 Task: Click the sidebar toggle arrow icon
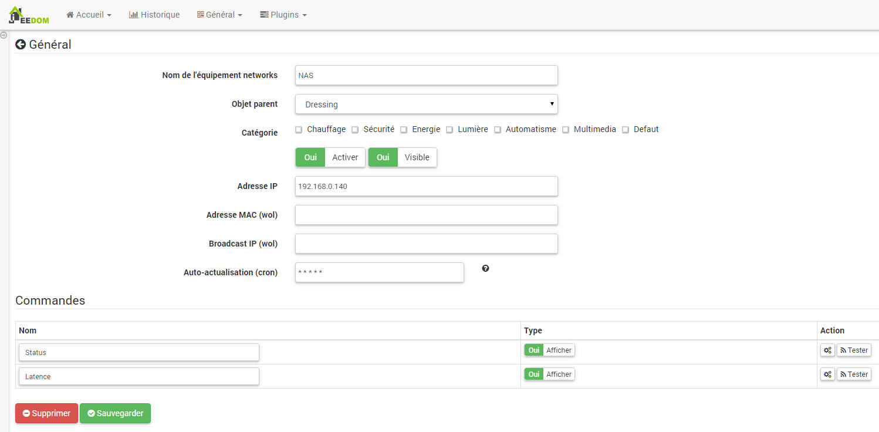(4, 35)
